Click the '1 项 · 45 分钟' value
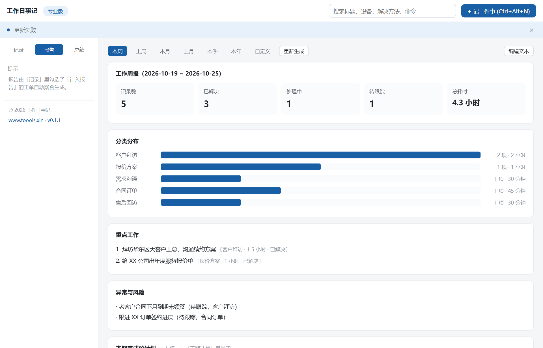 510,191
